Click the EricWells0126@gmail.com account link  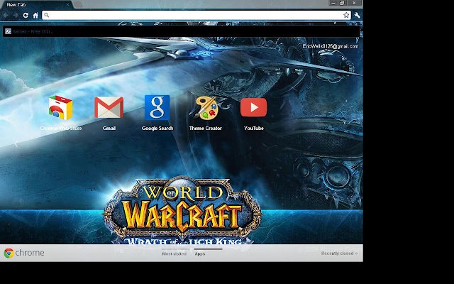pyautogui.click(x=331, y=46)
